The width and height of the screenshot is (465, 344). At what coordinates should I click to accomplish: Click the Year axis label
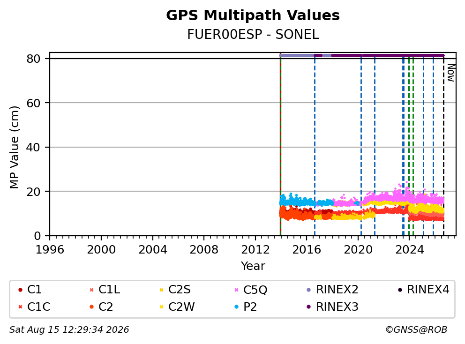click(x=253, y=266)
